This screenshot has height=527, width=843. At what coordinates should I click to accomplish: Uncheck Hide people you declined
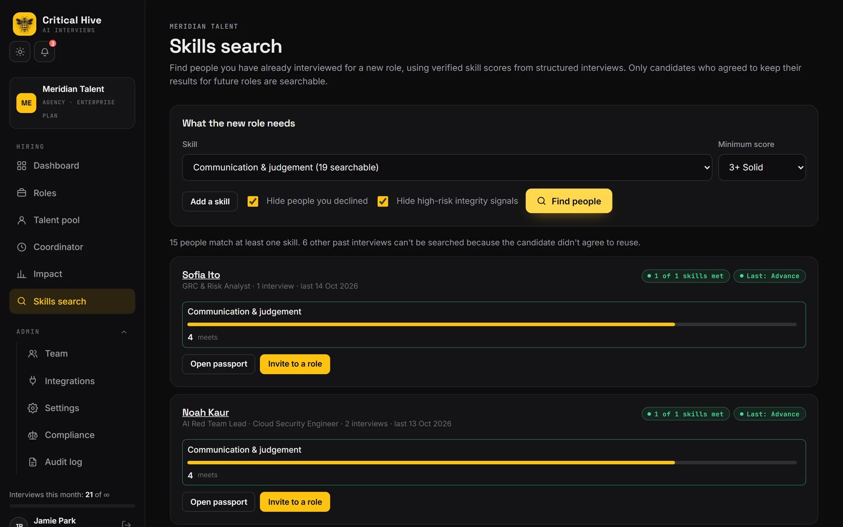tap(253, 201)
